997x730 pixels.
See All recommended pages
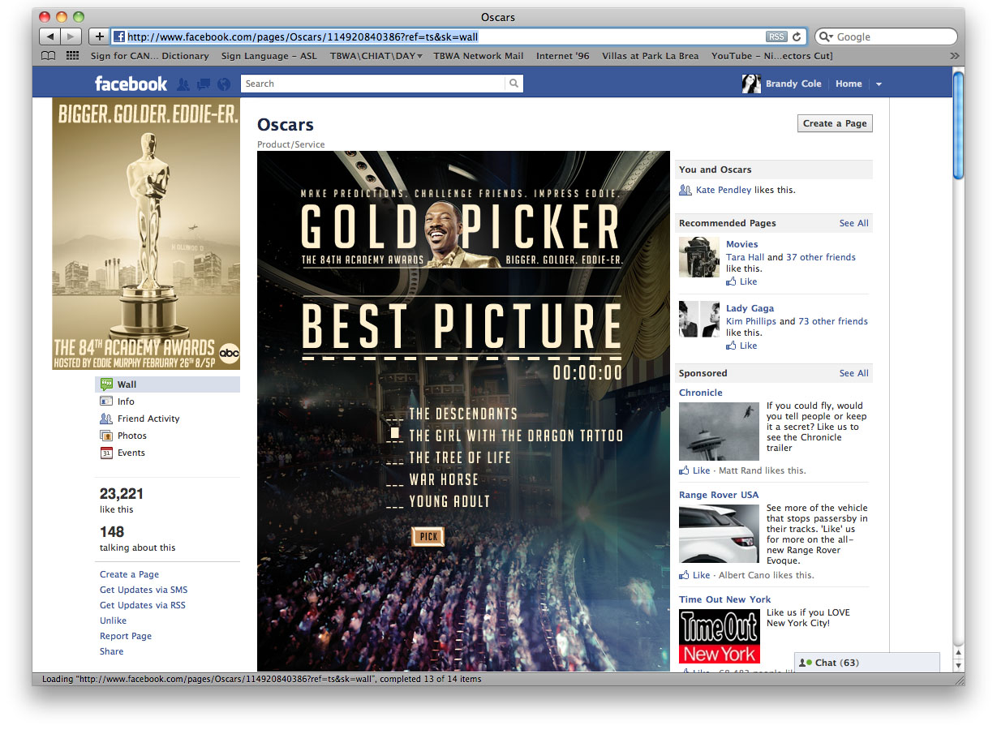click(x=853, y=223)
